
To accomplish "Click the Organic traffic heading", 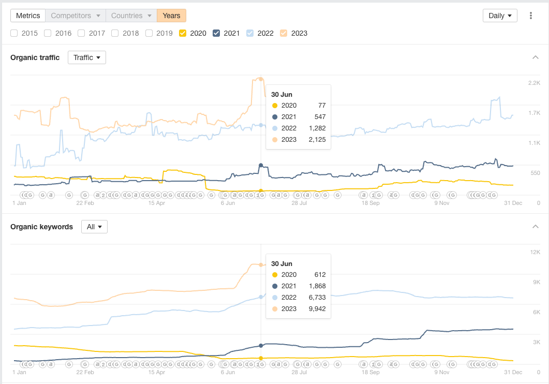I will (35, 57).
